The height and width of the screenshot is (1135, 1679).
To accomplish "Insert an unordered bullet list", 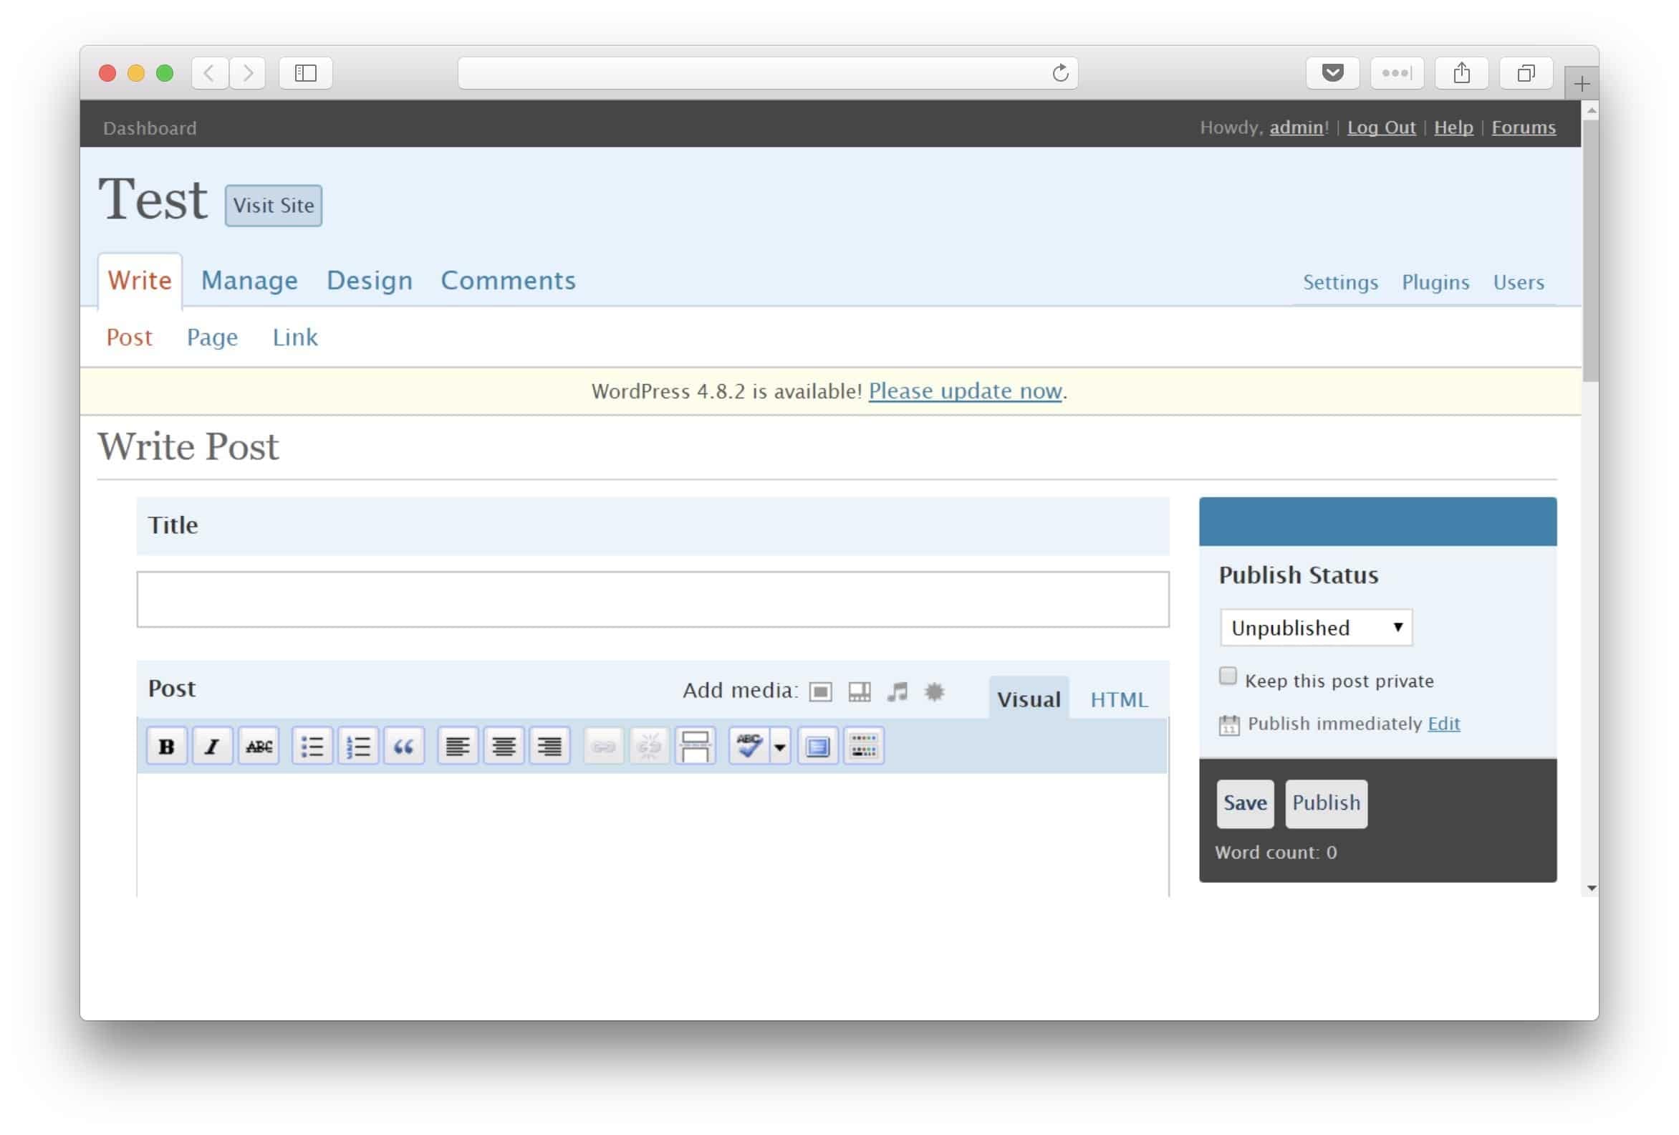I will pos(312,745).
